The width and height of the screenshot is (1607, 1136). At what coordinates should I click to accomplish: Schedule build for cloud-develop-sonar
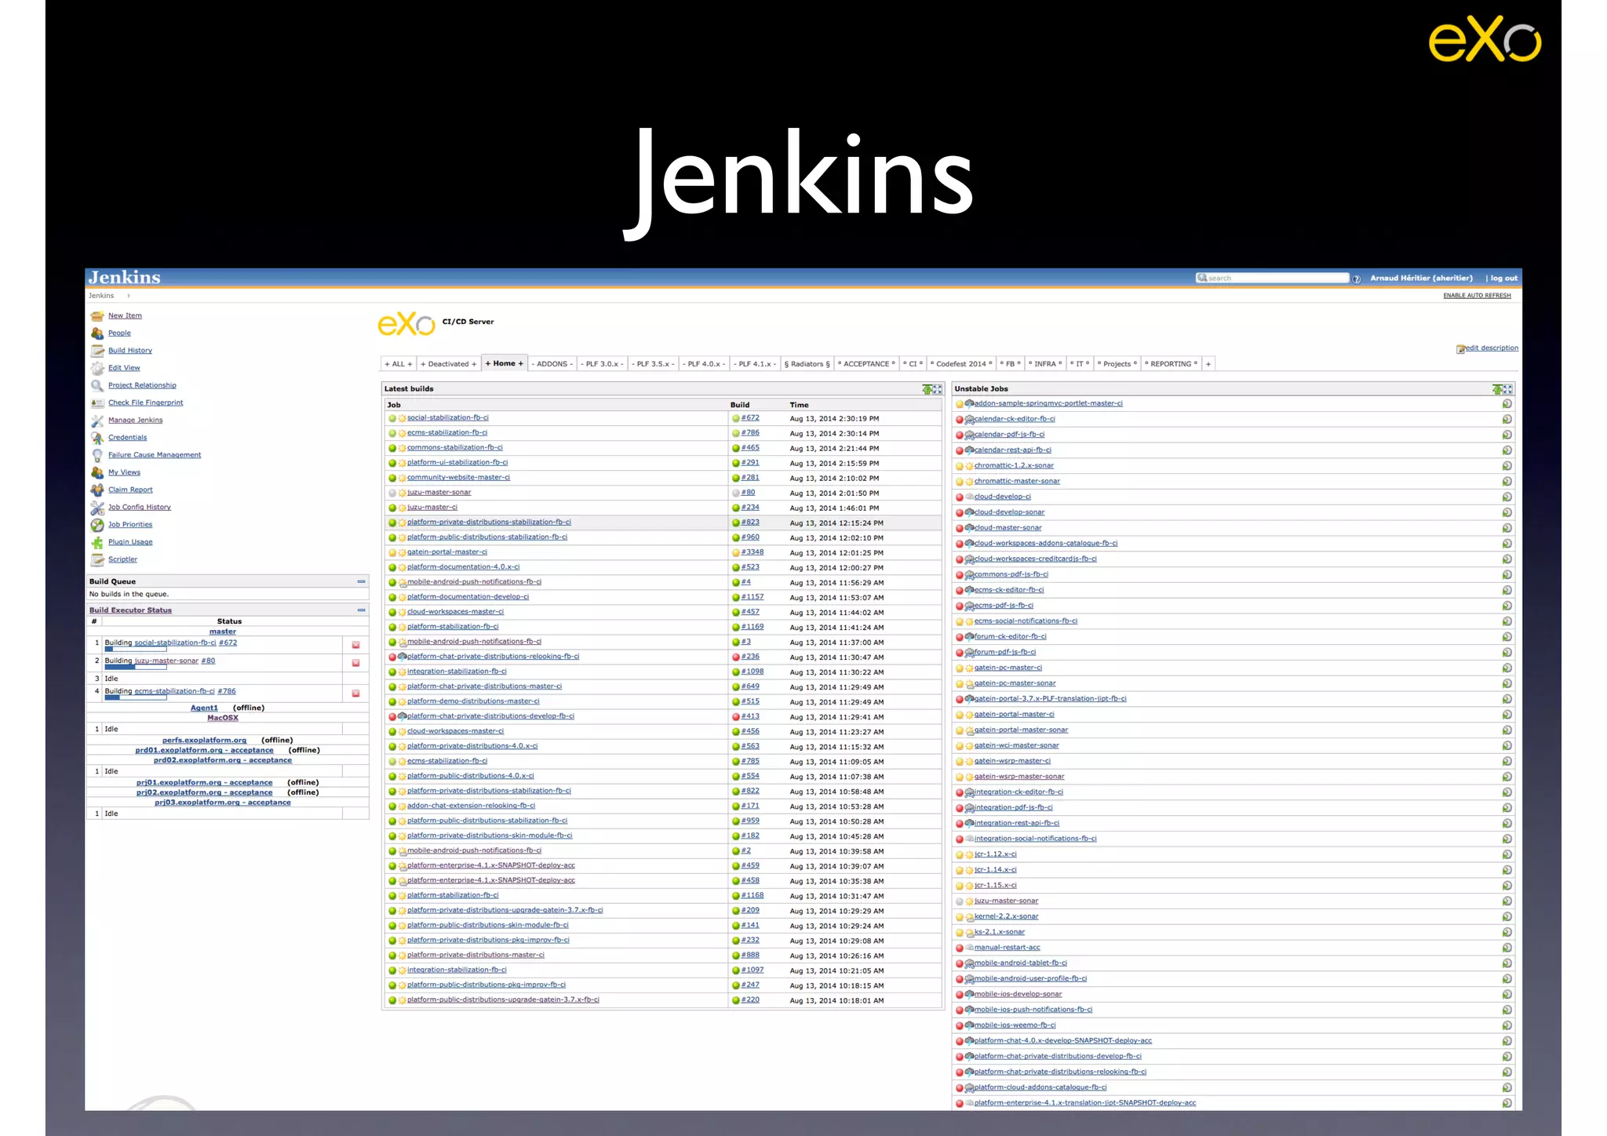1507,513
